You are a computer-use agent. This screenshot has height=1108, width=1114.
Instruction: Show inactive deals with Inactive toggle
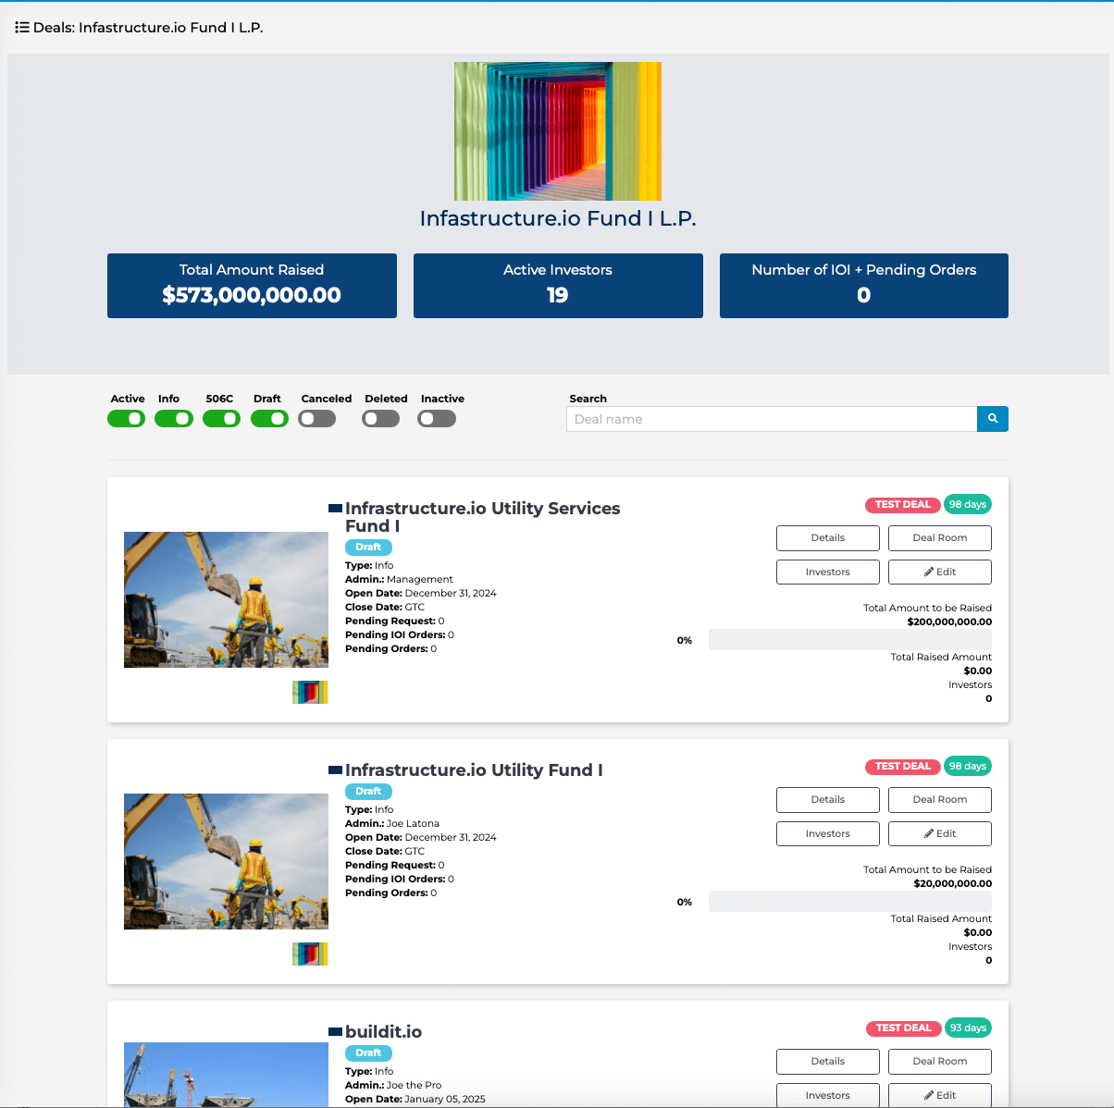pos(437,419)
